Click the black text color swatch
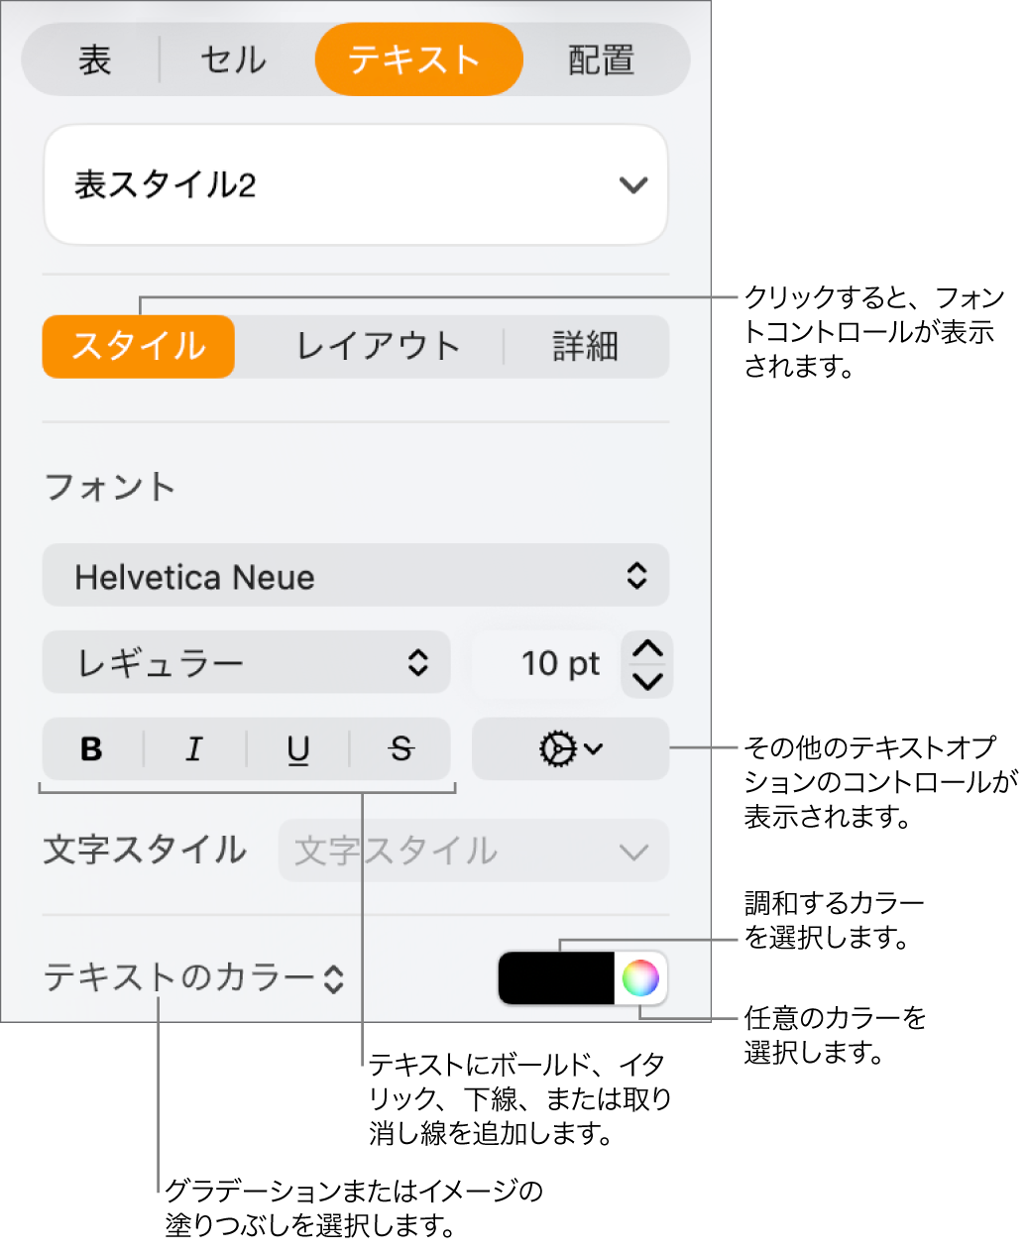Screen dimensions: 1028x1255 (x=555, y=979)
